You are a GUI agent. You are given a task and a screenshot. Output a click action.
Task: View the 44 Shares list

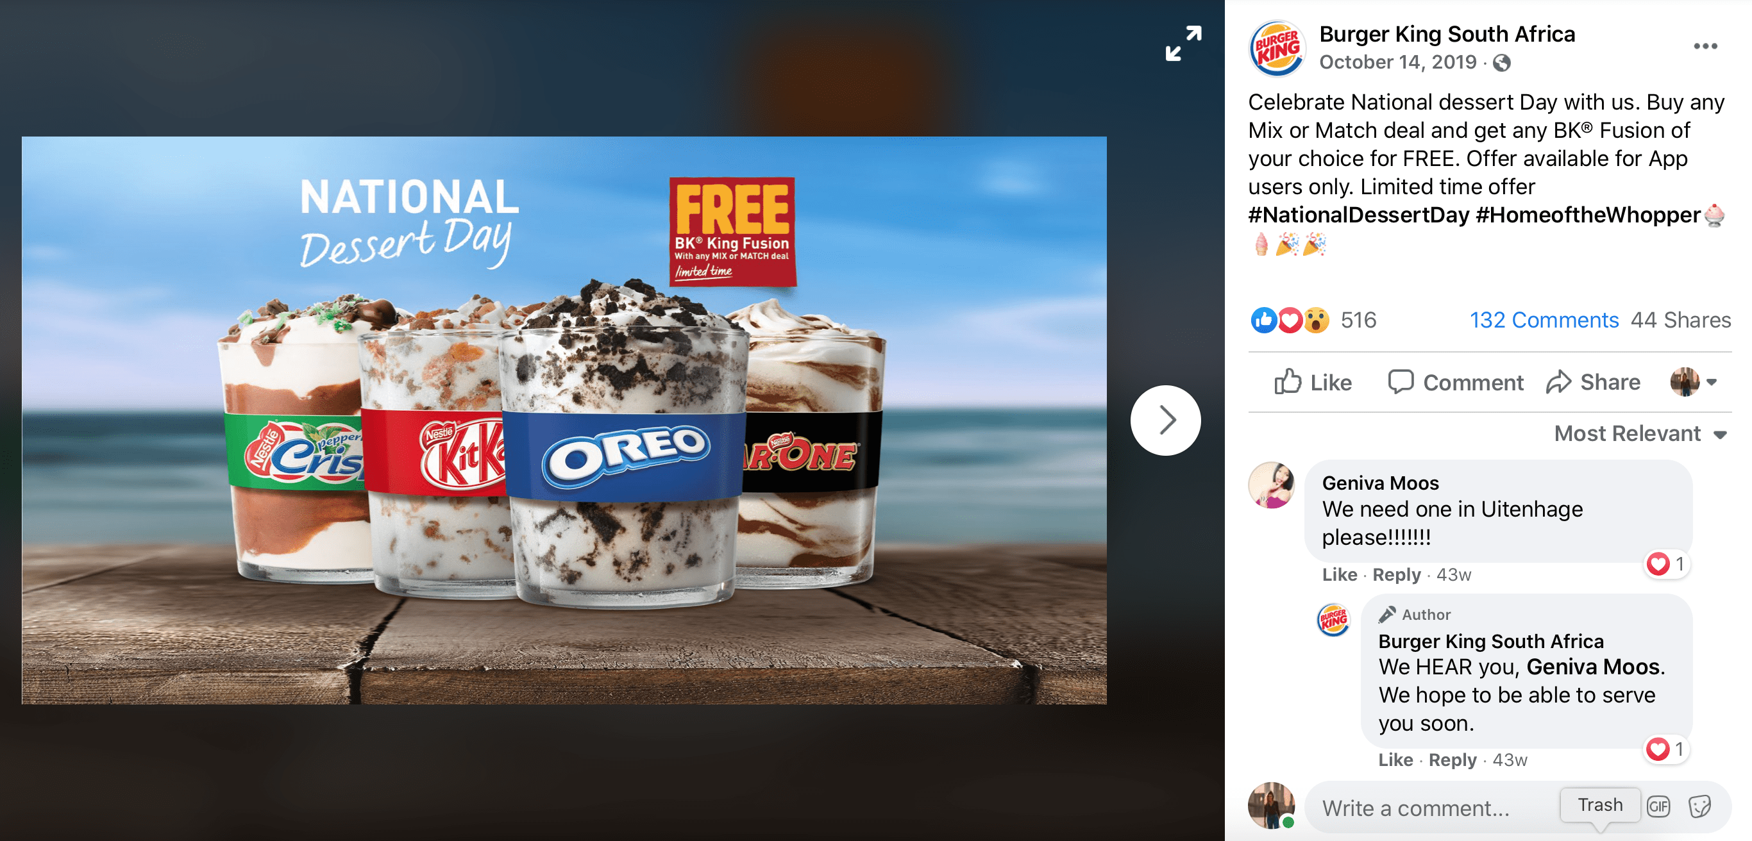1680,321
